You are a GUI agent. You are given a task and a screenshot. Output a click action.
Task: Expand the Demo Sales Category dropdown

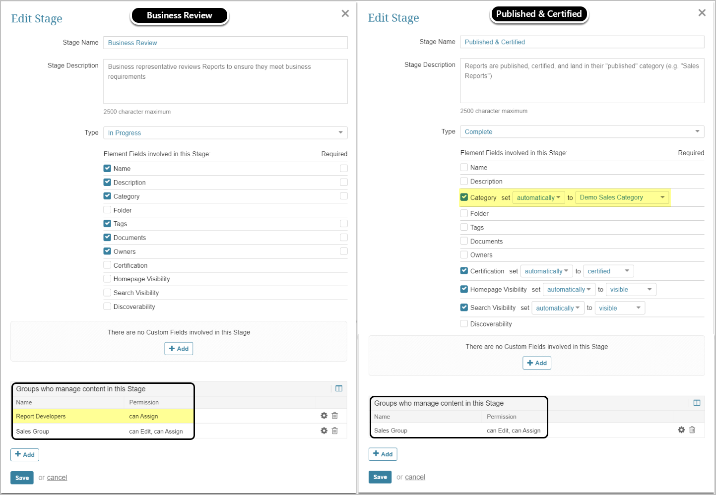622,197
